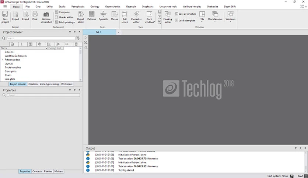The image size is (308, 178).
Task: Open the Import tool
Action: [15, 16]
